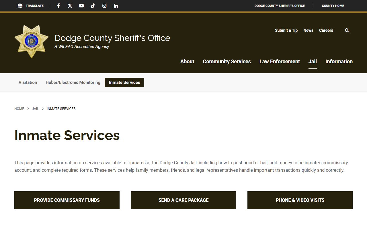
Task: Click the Inmate Services page heading
Action: click(x=67, y=135)
